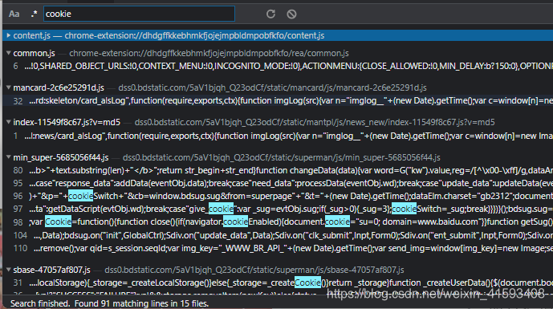The width and height of the screenshot is (553, 309).
Task: Open line 80 result with changeData function
Action: tap(278, 170)
